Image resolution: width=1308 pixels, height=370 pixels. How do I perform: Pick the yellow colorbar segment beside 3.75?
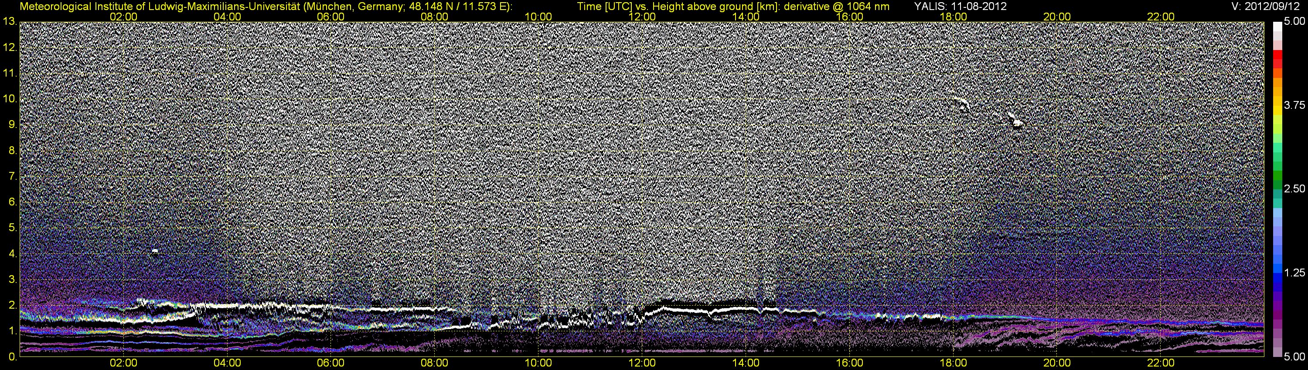1277,111
